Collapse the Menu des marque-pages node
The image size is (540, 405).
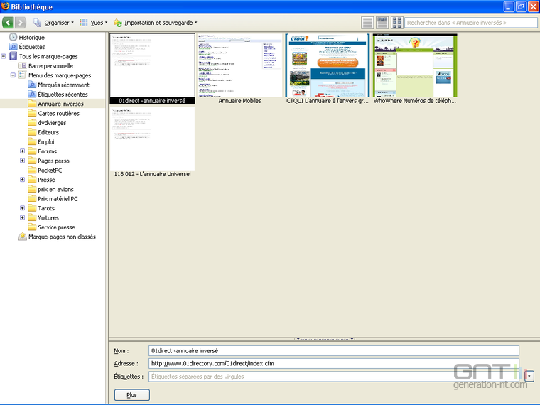(x=13, y=75)
